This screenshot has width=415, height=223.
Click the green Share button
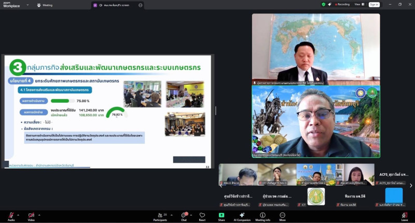[x=222, y=215]
